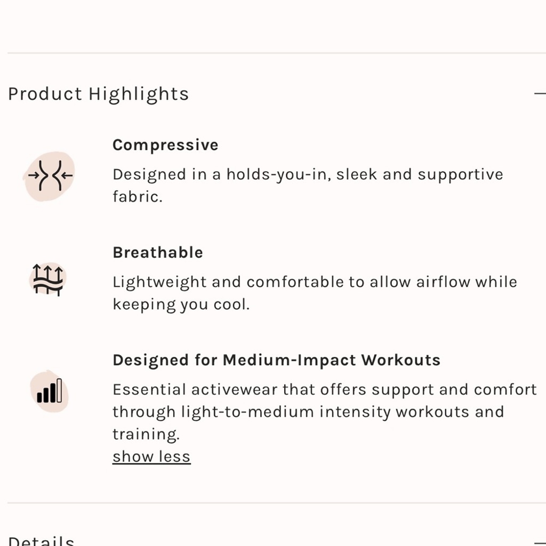Click the divider above Product Highlights

(277, 53)
